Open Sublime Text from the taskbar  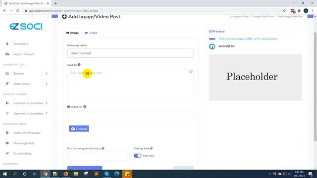(x=96, y=174)
